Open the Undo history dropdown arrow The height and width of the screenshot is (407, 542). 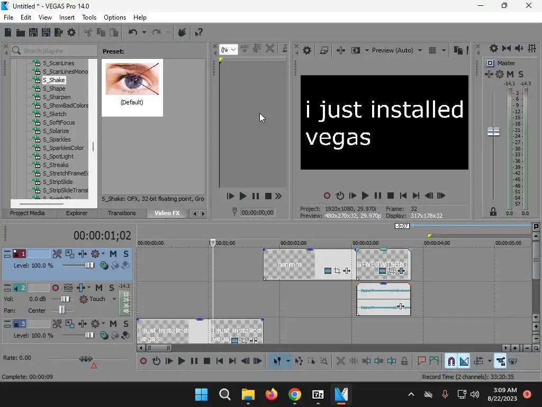click(144, 32)
